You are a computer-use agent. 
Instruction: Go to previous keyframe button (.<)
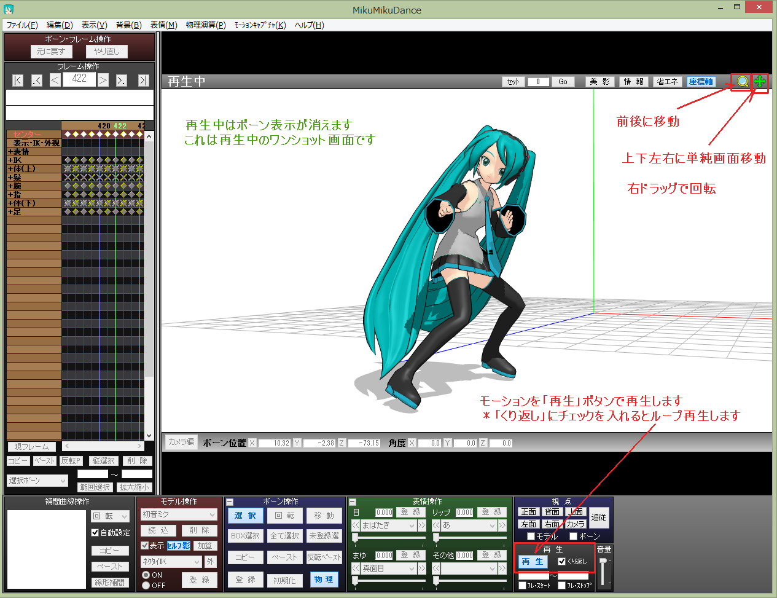(37, 81)
